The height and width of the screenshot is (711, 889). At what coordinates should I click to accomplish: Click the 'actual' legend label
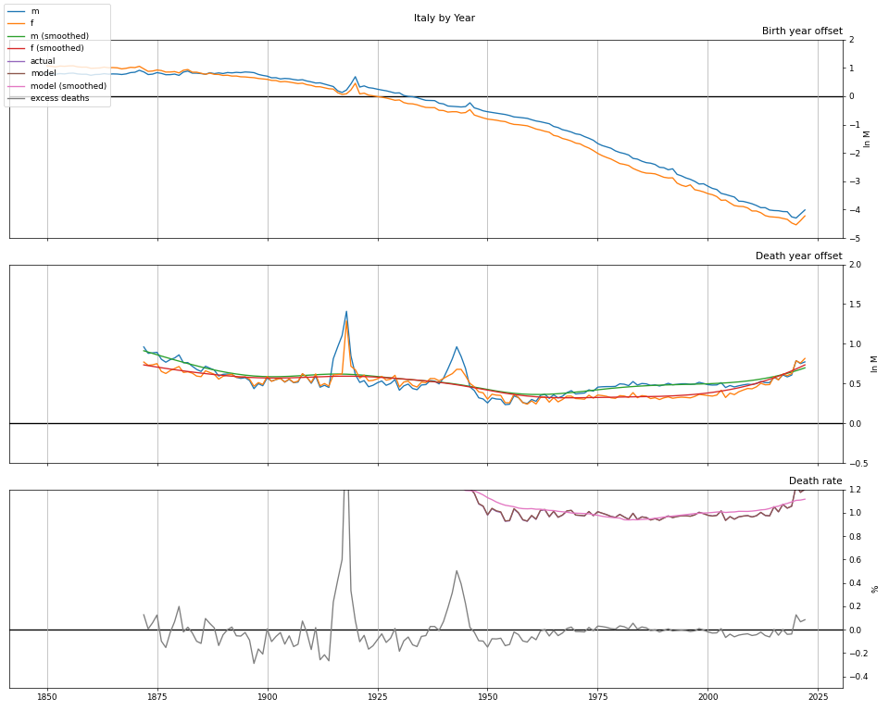click(x=43, y=61)
